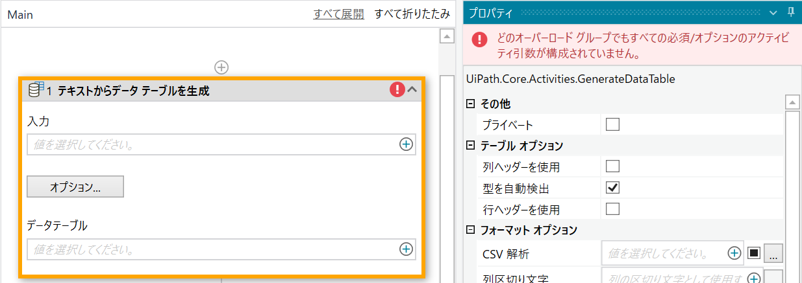Click the black square marker beside CSV 解析
The height and width of the screenshot is (283, 802).
click(x=754, y=253)
